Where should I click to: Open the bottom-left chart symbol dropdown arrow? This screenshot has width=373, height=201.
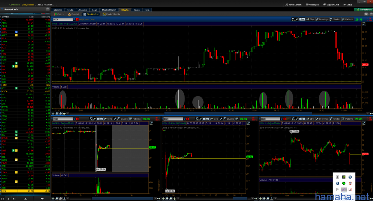click(x=74, y=119)
